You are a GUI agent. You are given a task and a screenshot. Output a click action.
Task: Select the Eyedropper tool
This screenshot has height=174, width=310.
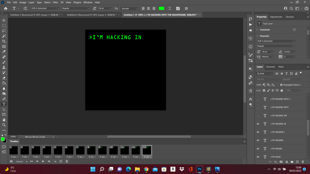click(x=4, y=52)
